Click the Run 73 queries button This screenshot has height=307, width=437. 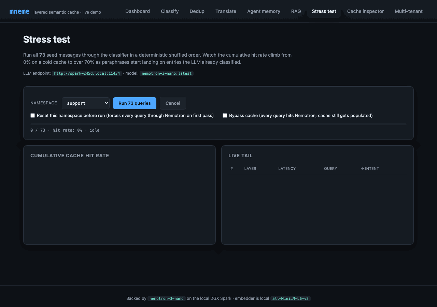tap(135, 103)
